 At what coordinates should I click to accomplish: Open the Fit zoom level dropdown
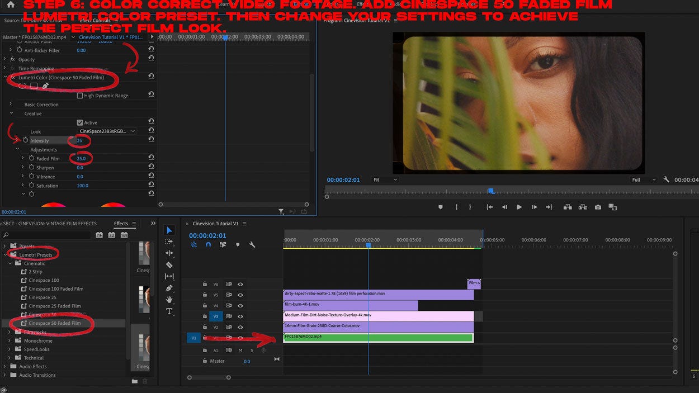(x=385, y=180)
